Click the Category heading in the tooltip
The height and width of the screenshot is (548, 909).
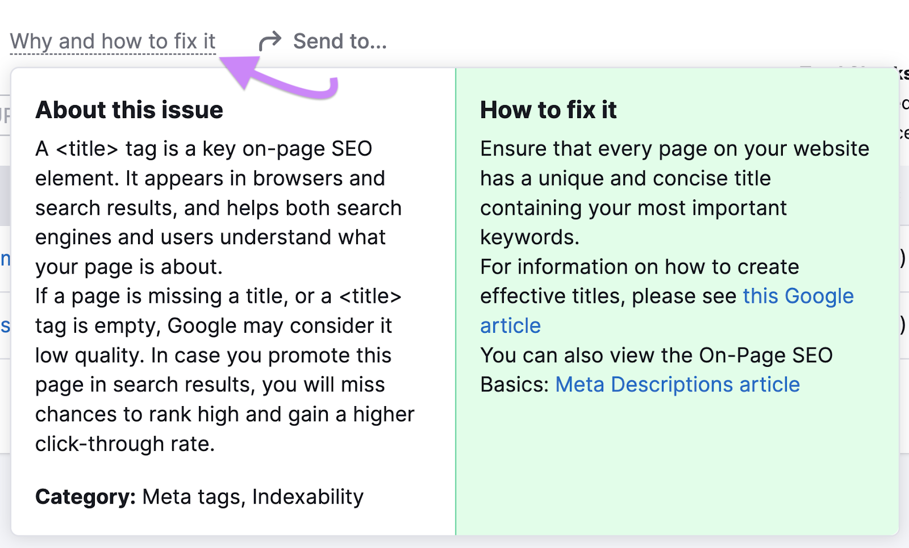click(84, 496)
